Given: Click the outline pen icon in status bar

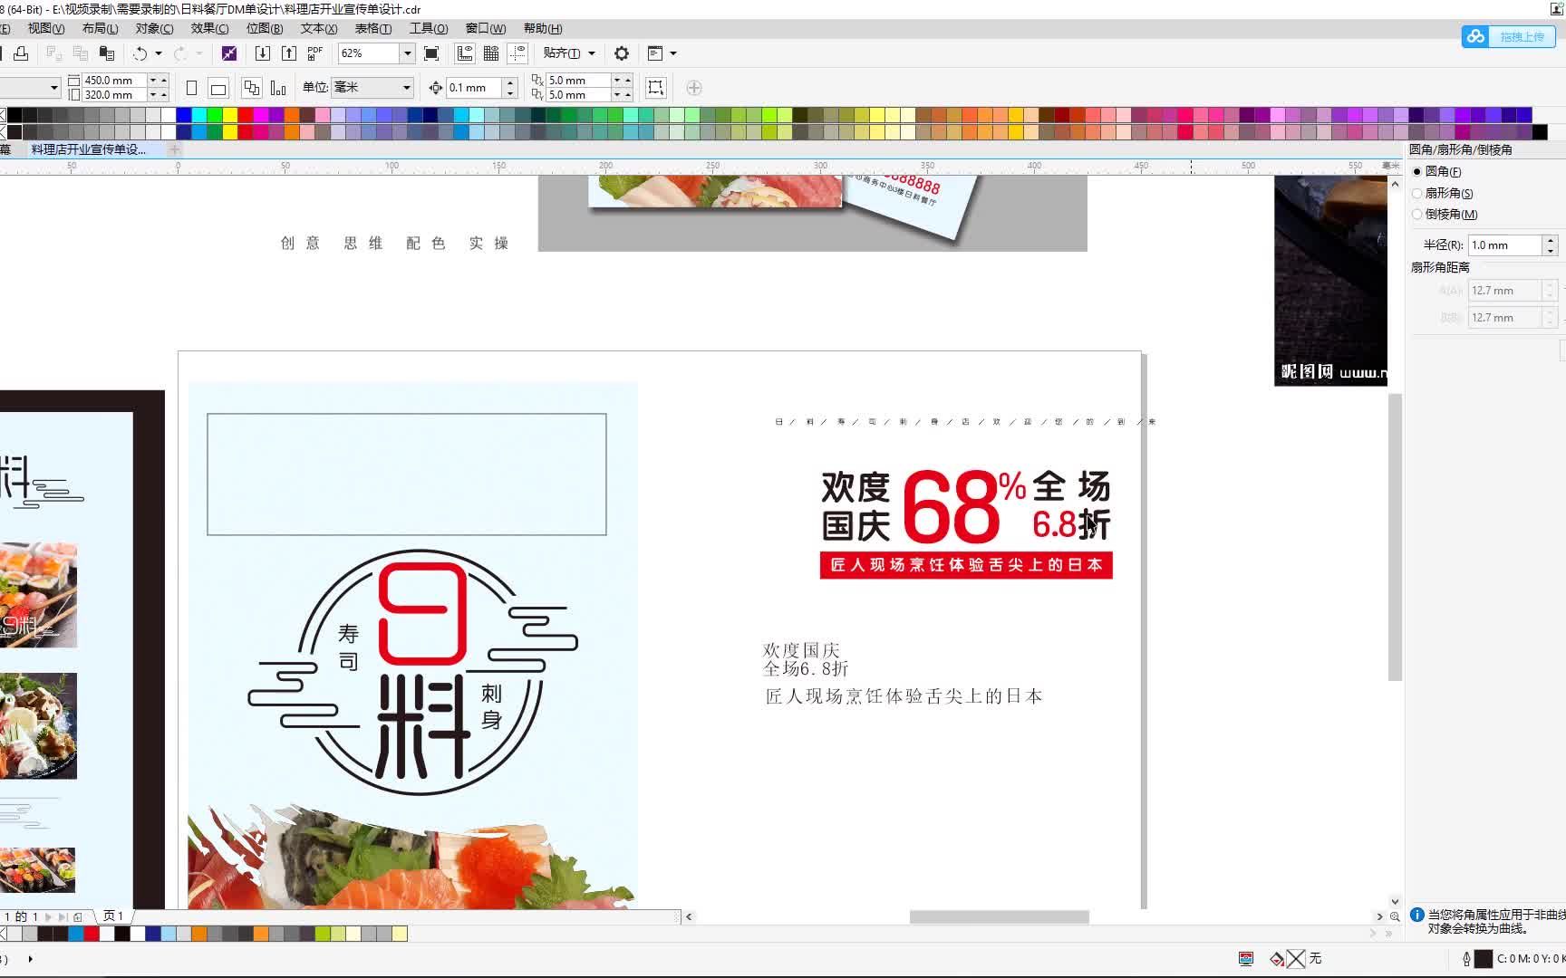Looking at the screenshot, I should [1465, 958].
